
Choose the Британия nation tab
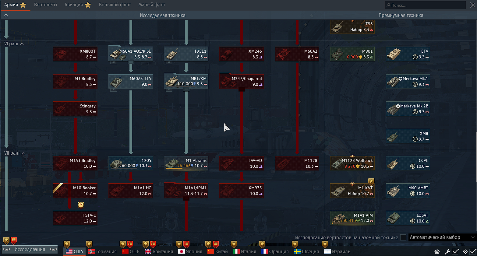(x=159, y=251)
